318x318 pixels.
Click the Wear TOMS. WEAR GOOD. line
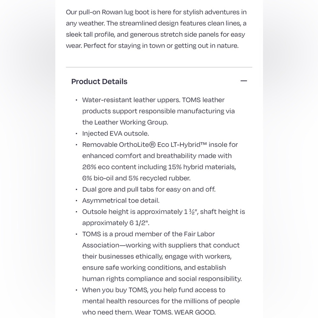149,312
